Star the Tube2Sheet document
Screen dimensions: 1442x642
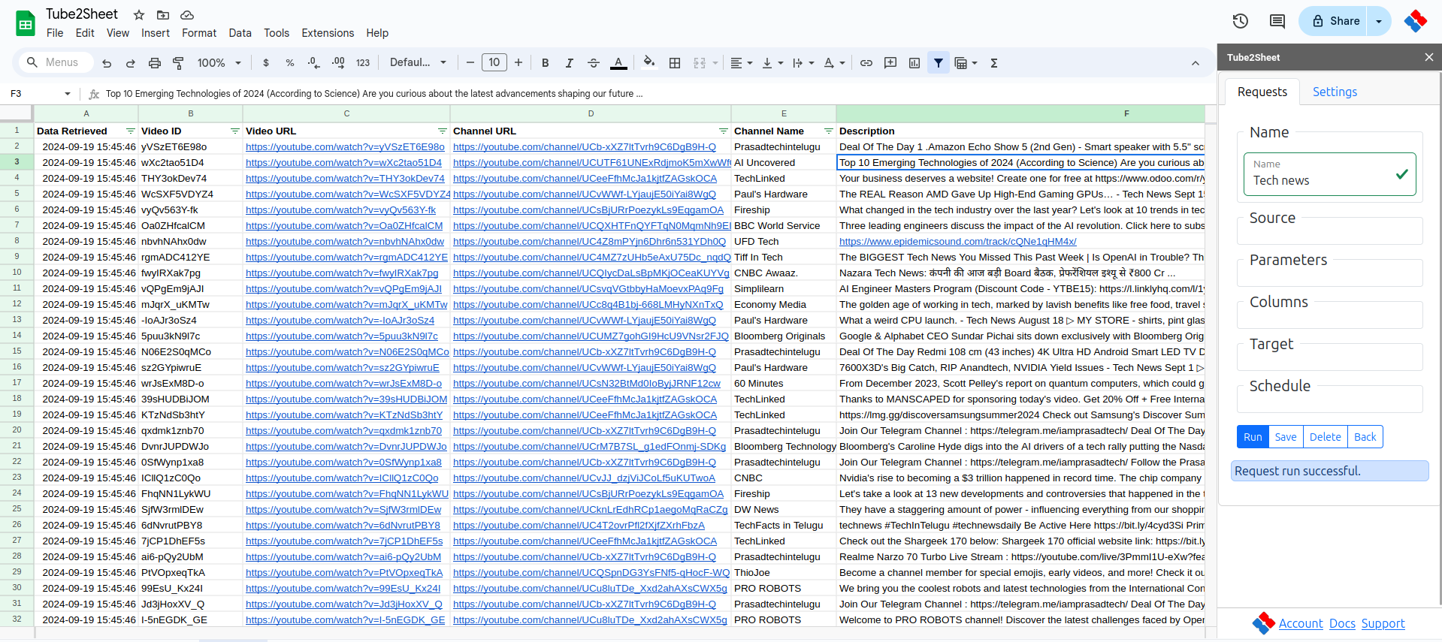click(x=139, y=15)
